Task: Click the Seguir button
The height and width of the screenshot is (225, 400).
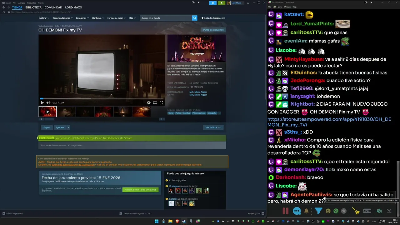Action: click(47, 127)
